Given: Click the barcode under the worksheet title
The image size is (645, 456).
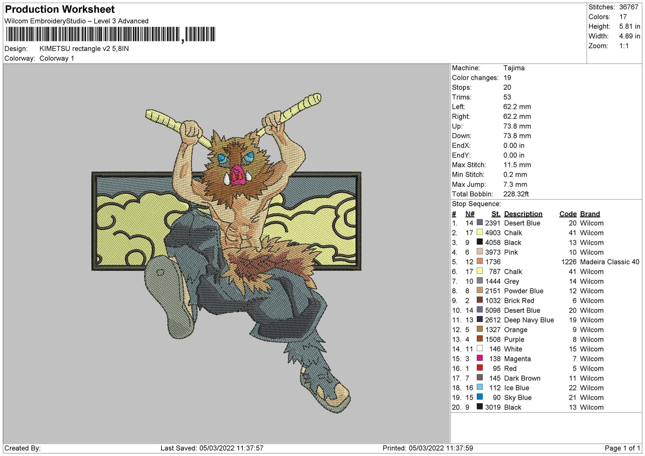Looking at the screenshot, I should [111, 34].
